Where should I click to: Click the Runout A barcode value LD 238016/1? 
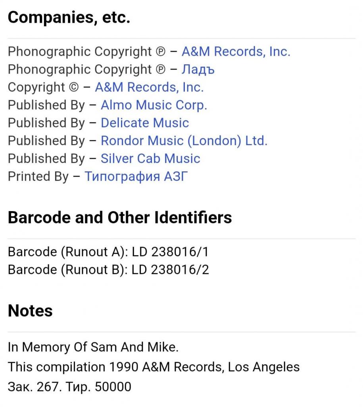170,252
